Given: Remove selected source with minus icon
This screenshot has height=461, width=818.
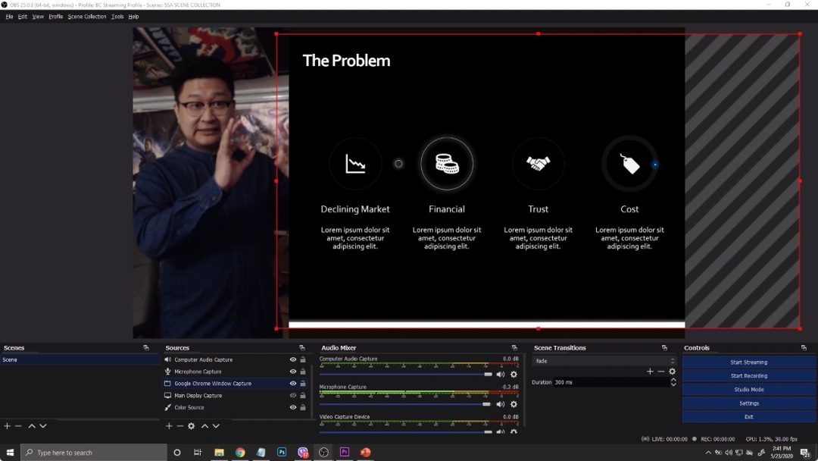Looking at the screenshot, I should click(x=180, y=426).
